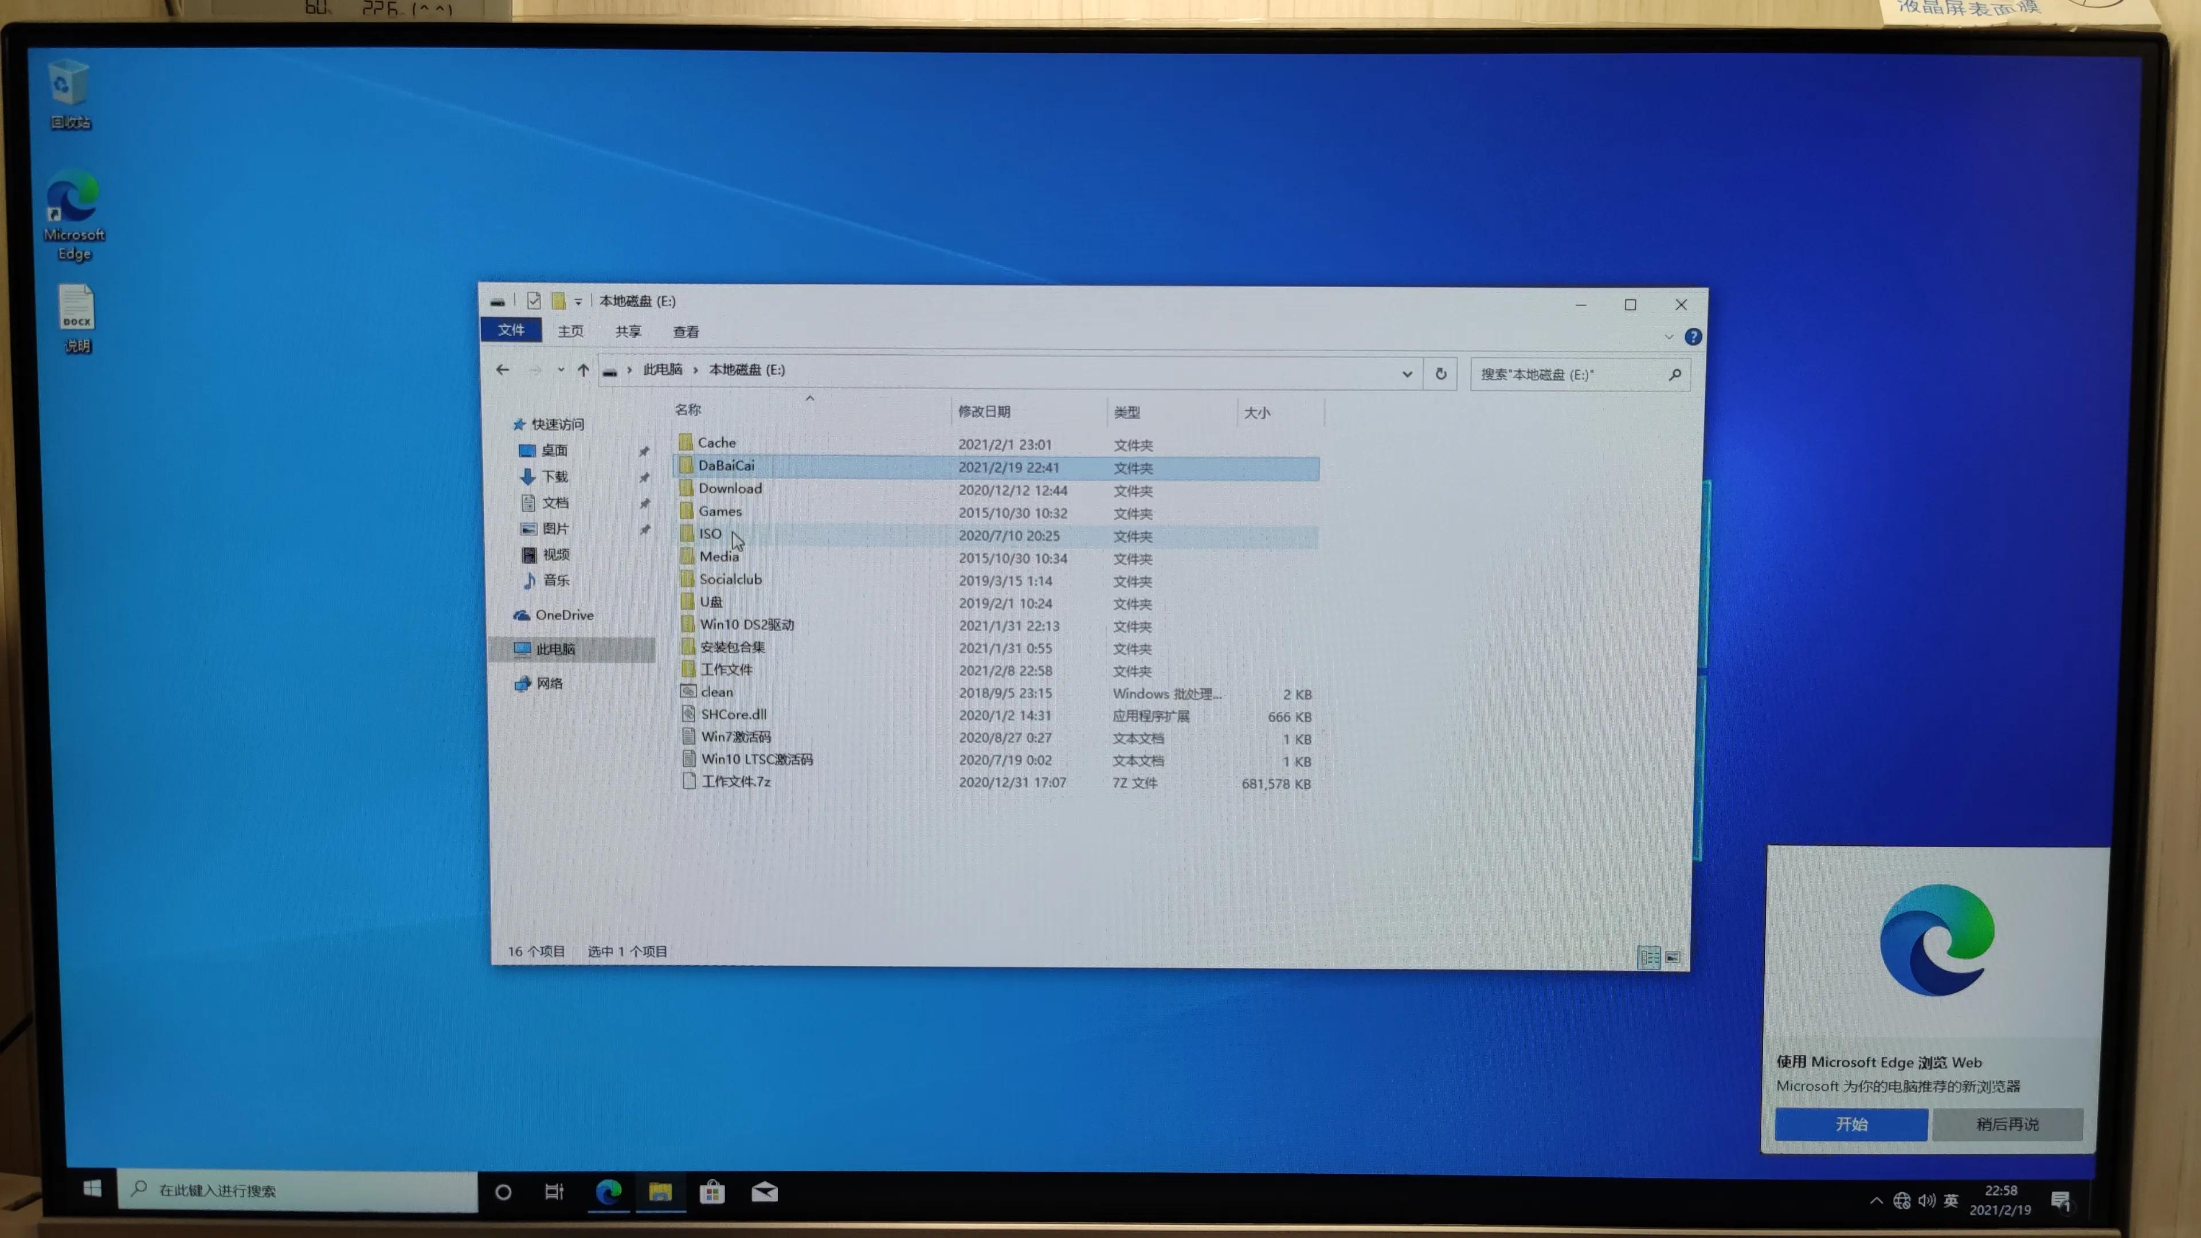Open Task View on the taskbar
The width and height of the screenshot is (2201, 1238).
pos(554,1192)
